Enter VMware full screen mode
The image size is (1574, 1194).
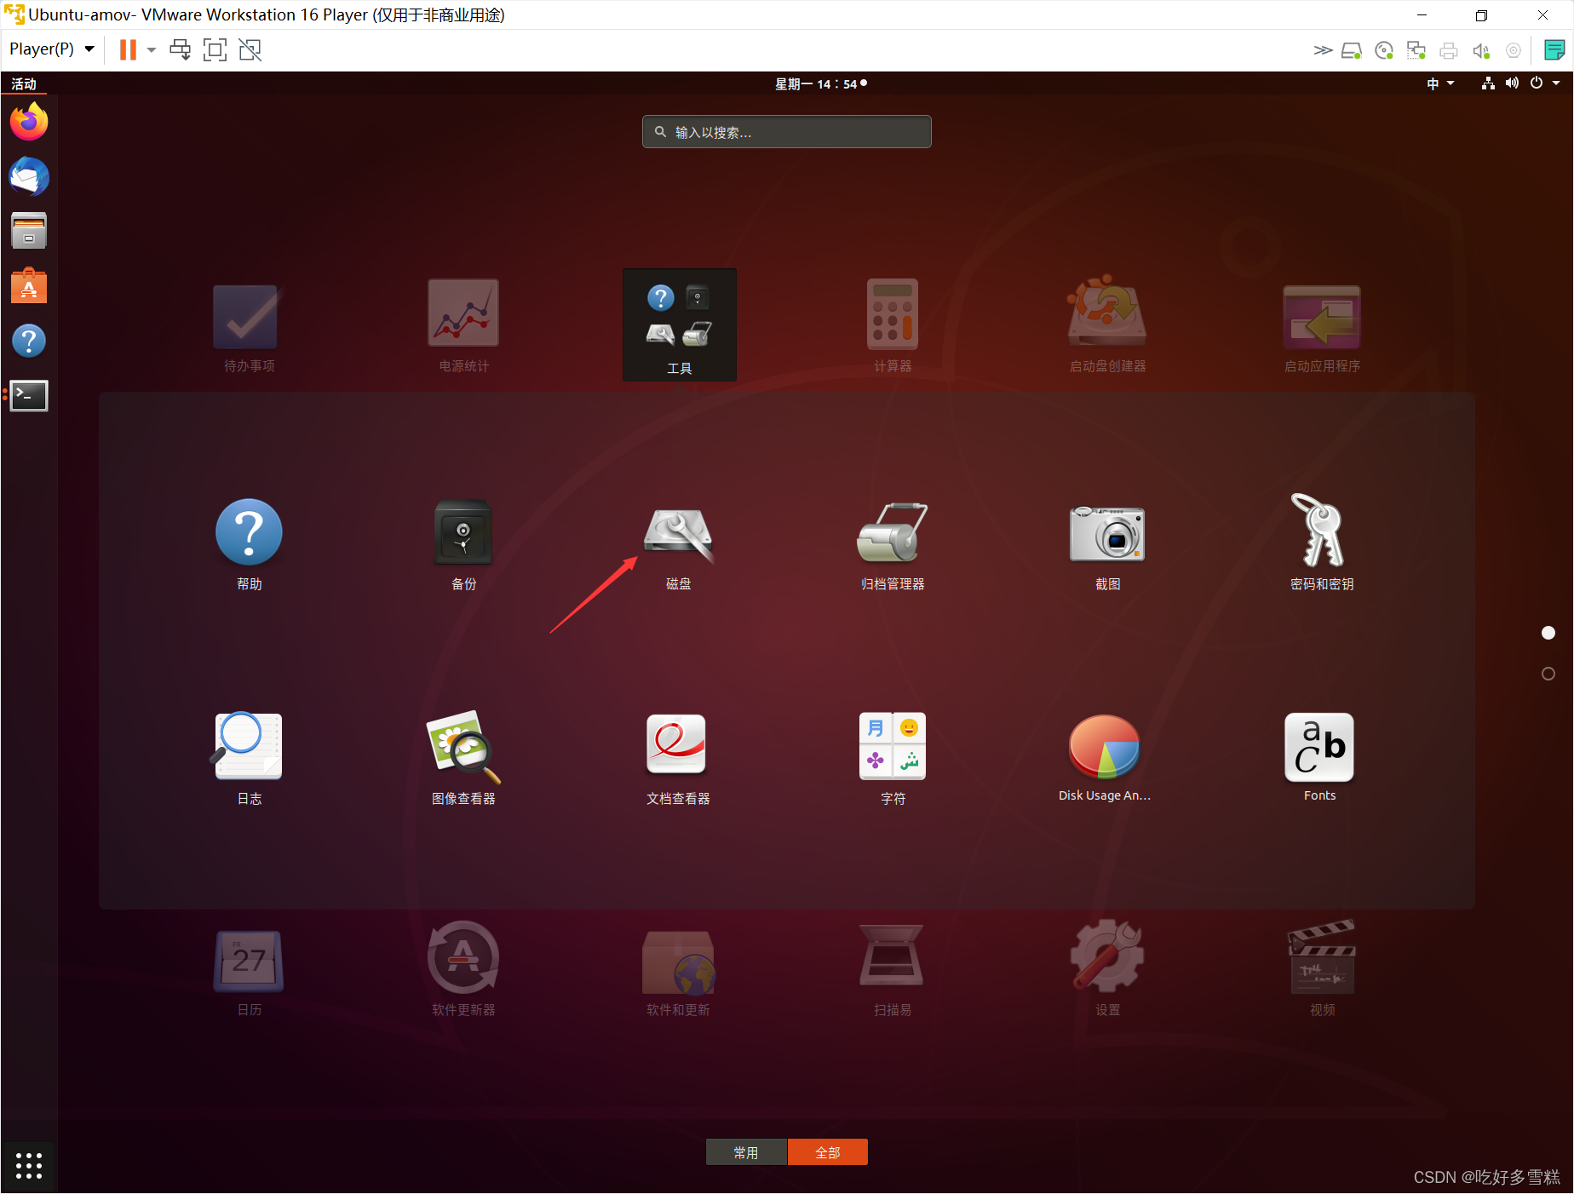[x=215, y=49]
